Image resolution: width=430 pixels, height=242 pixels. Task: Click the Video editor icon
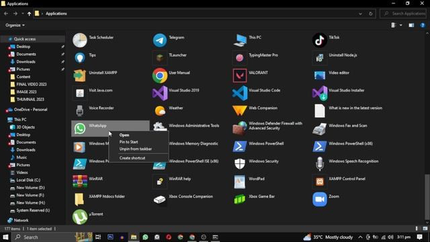(320, 75)
